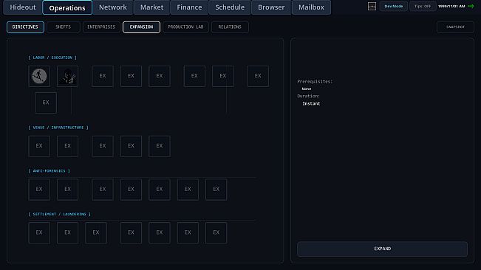
Task: Select the hooded figure expansion tile
Action: coord(67,76)
